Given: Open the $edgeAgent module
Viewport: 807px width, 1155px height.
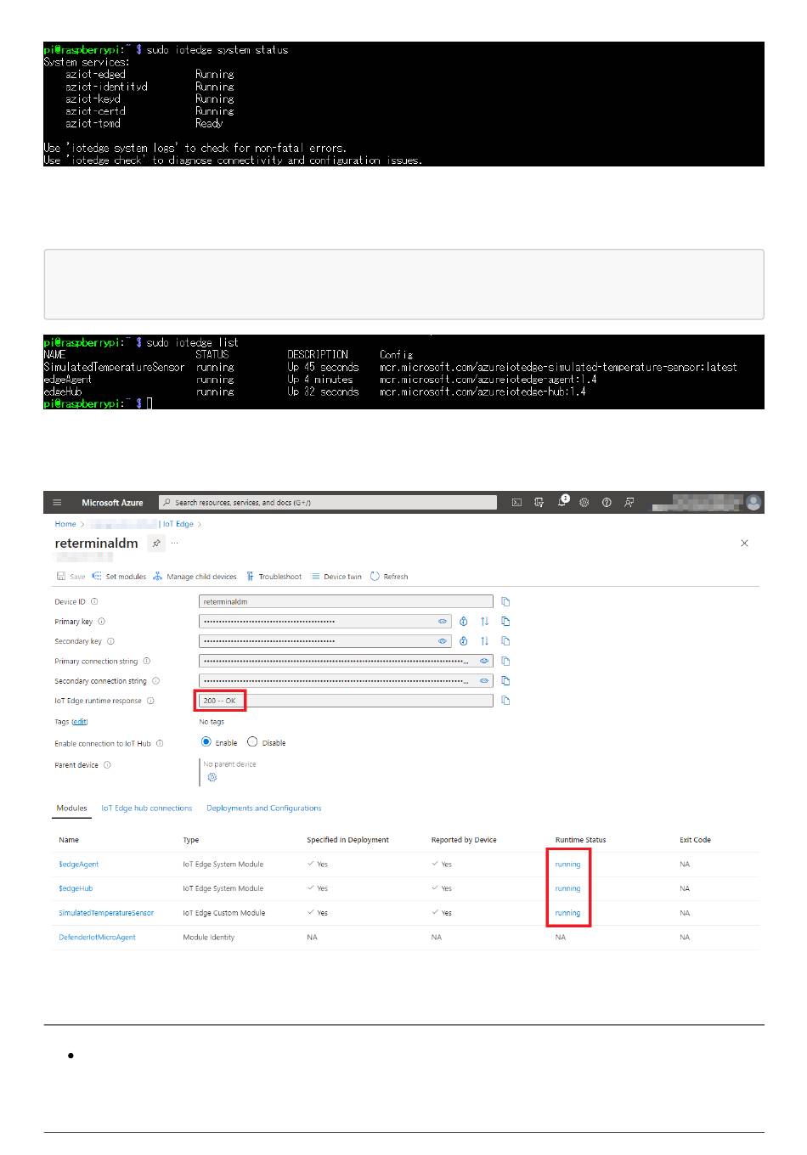Looking at the screenshot, I should click(79, 865).
